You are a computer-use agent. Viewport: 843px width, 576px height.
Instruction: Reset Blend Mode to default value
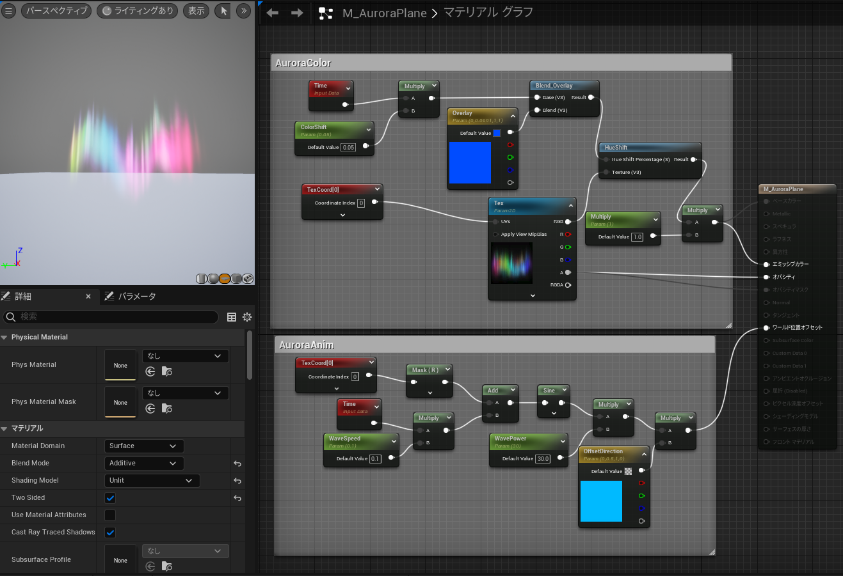click(x=237, y=463)
